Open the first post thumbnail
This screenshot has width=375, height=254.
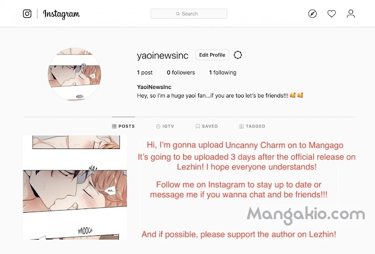[x=75, y=188]
